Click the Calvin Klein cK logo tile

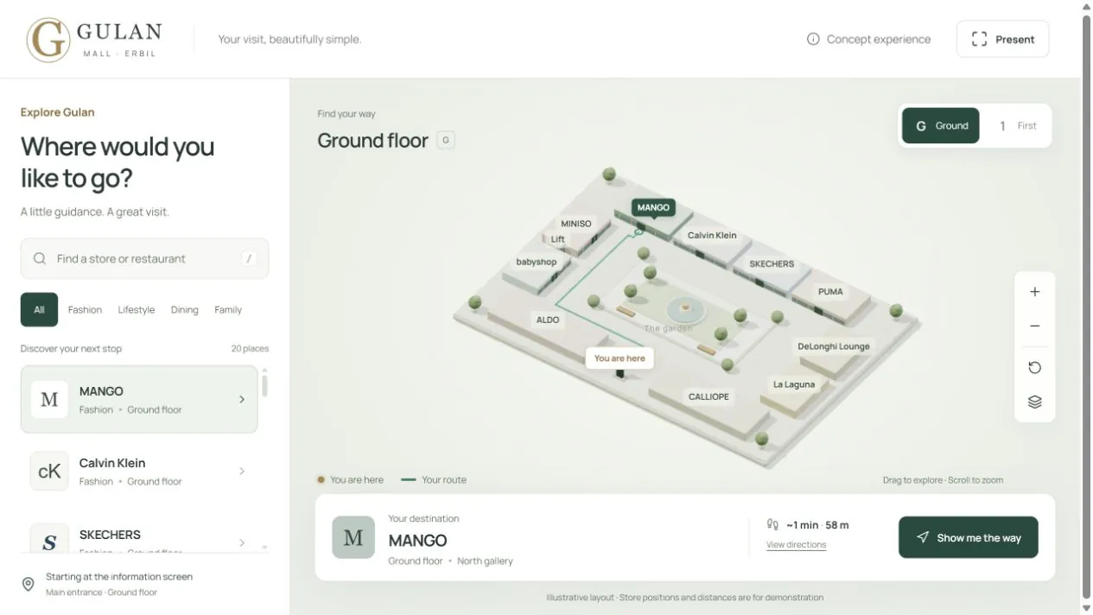click(x=49, y=471)
